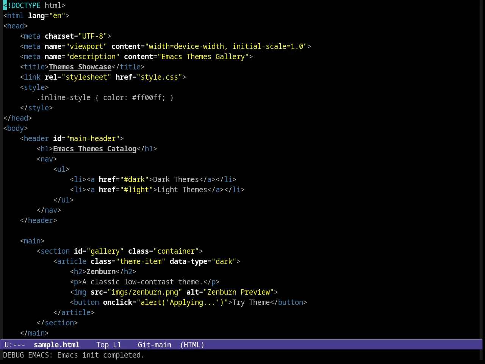
Task: Click the "#dark" href value
Action: pyautogui.click(x=135, y=179)
